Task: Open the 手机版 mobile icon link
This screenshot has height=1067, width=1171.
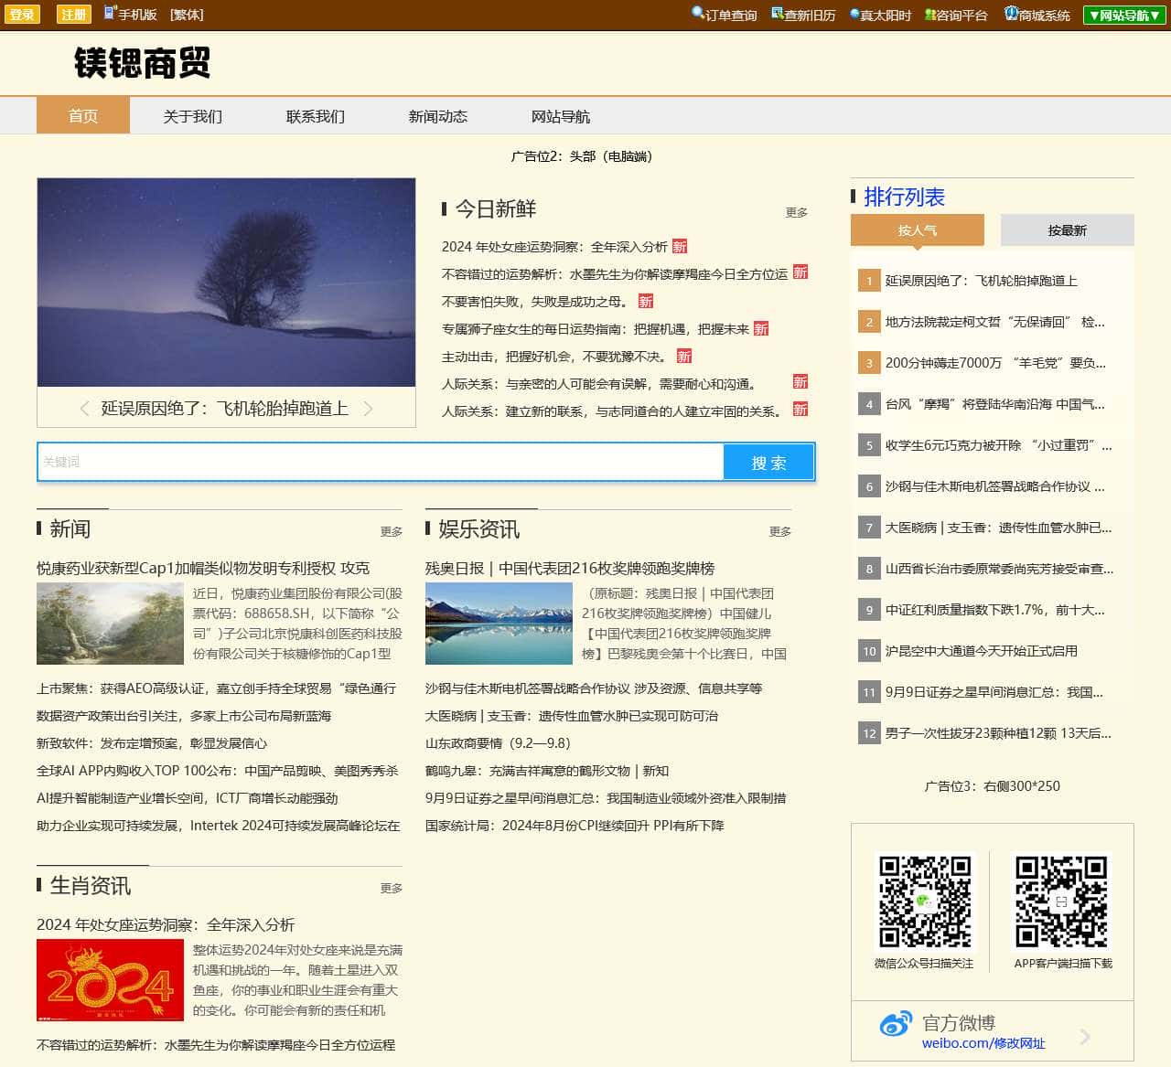Action: tap(110, 14)
